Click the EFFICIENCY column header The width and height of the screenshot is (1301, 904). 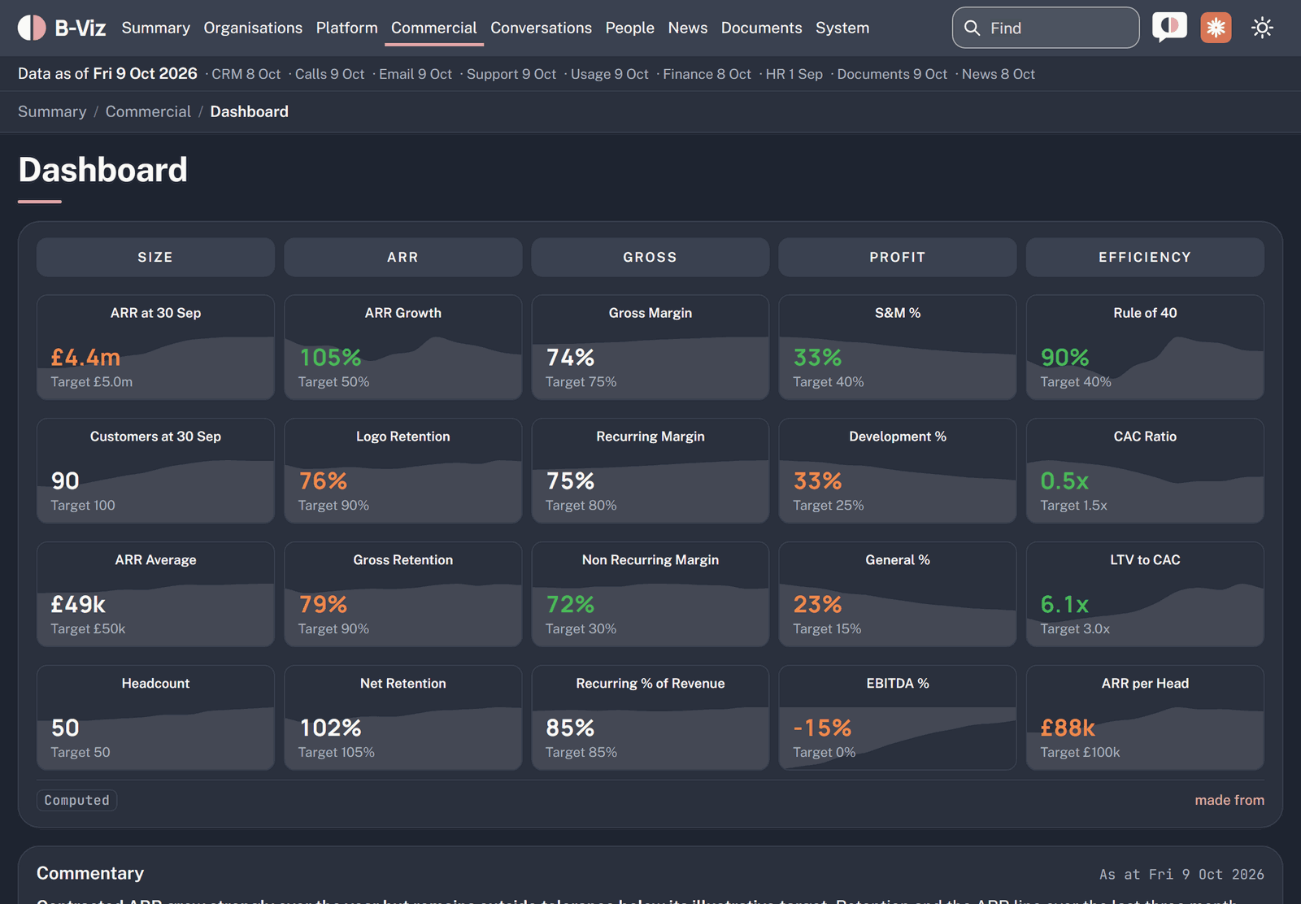pos(1145,257)
